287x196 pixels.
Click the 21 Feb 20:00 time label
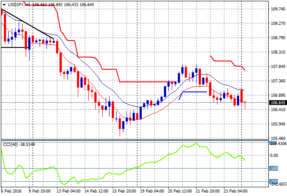(x=207, y=191)
